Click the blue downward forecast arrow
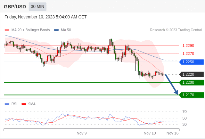Viewport: 205px width, 139px height. click(x=172, y=84)
